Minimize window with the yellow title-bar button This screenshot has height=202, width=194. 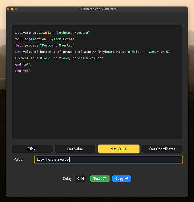12,9
